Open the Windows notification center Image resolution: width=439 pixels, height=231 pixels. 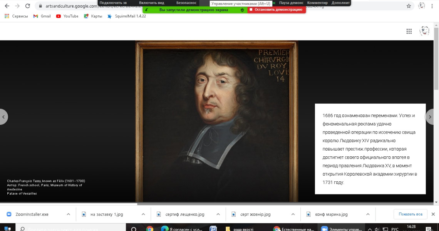428,229
